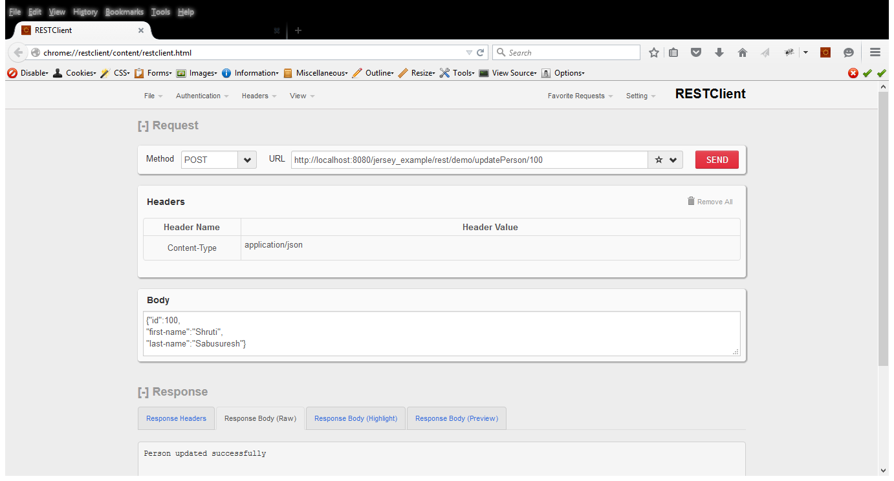
Task: Open browser Edit menu
Action: 34,12
